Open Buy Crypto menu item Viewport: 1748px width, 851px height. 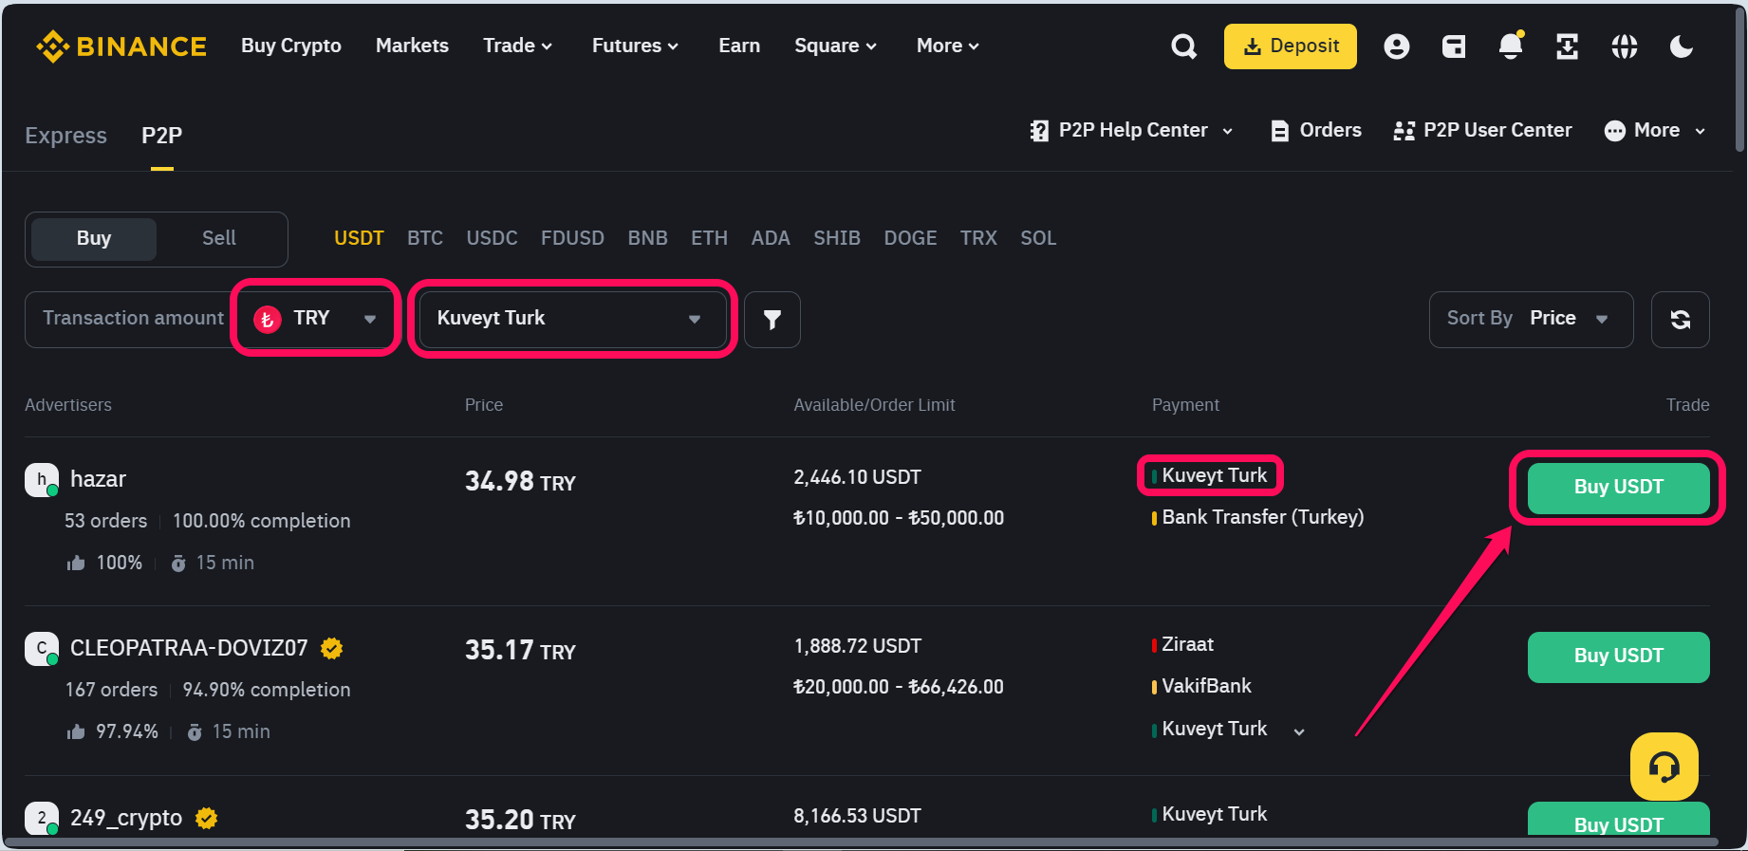pyautogui.click(x=291, y=46)
